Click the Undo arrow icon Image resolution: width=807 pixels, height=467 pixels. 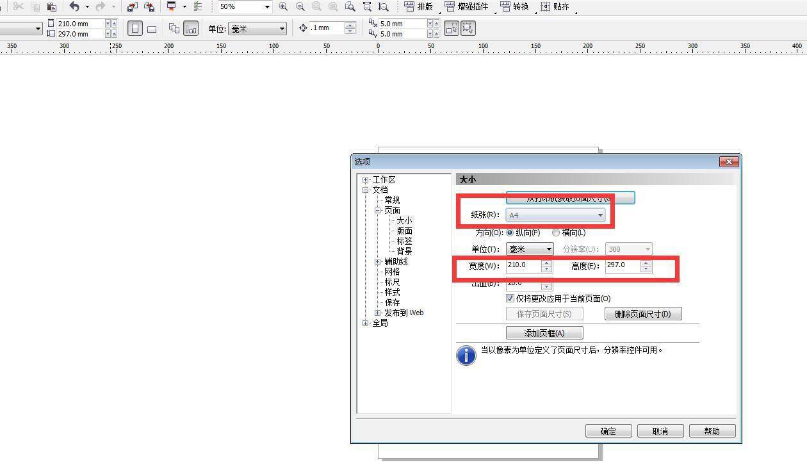(x=74, y=6)
